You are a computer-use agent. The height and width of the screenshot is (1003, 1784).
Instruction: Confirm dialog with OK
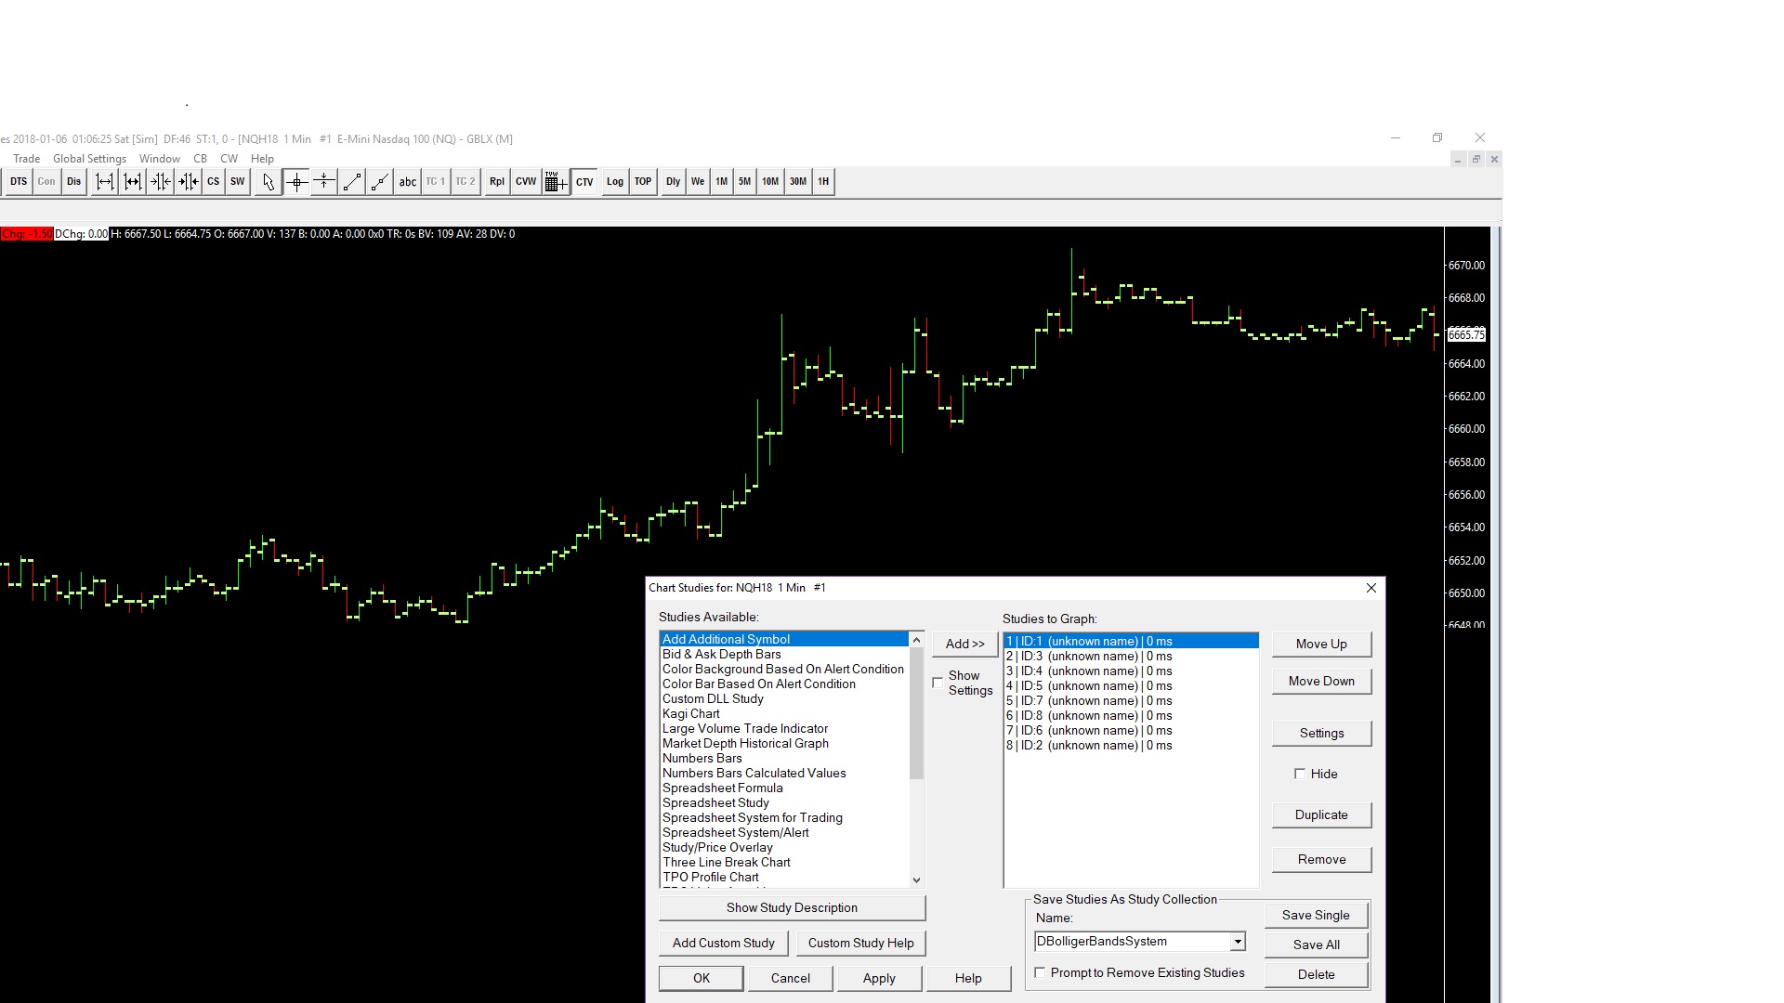click(x=702, y=978)
